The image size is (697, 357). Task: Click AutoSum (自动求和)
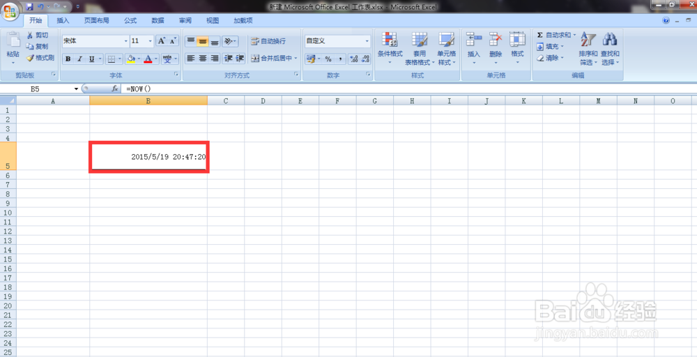tap(553, 35)
